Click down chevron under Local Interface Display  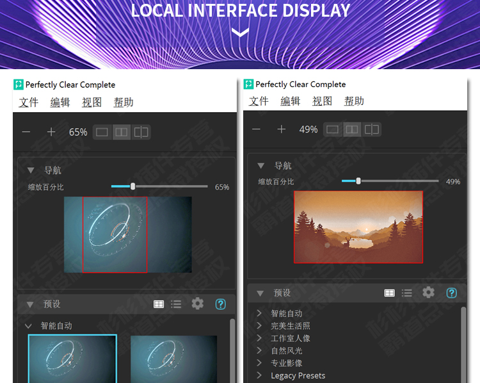(x=240, y=32)
